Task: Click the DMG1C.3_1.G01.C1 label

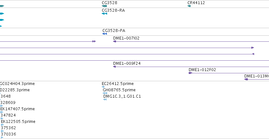Action: pos(122,96)
